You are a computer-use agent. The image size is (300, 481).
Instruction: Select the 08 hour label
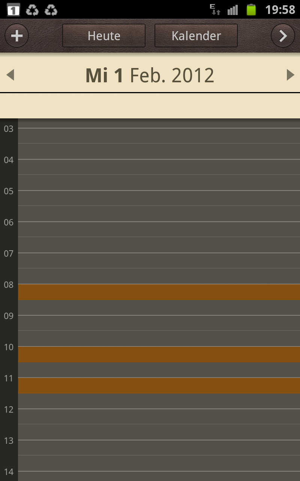[9, 285]
